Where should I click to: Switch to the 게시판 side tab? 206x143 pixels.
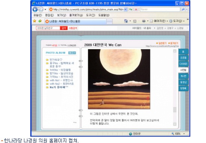point(184,76)
